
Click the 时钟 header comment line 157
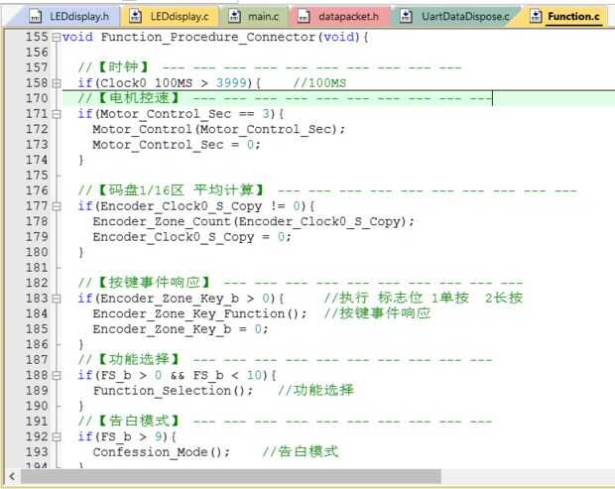(x=270, y=67)
